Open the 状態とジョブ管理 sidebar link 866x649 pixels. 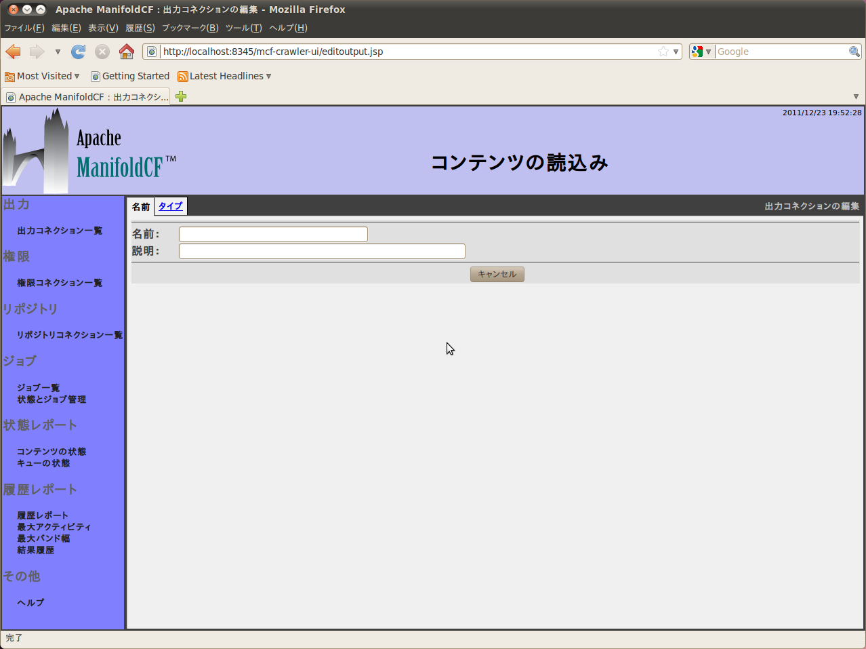click(x=51, y=399)
